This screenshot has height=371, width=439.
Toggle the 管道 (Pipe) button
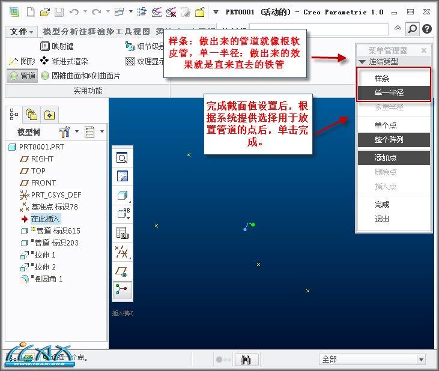tap(22, 76)
